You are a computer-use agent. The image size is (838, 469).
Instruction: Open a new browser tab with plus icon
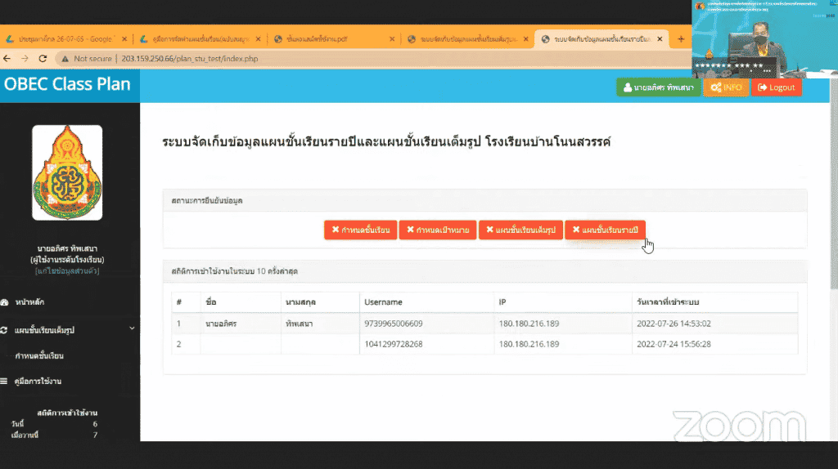click(681, 38)
